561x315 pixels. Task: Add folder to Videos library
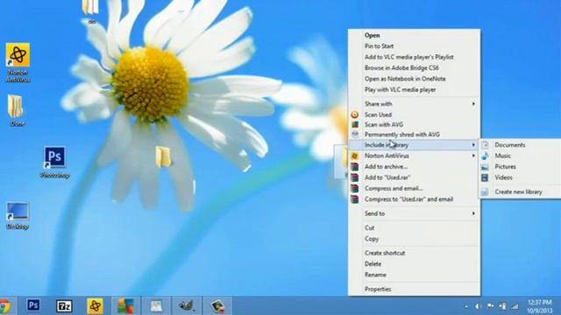coord(521,178)
